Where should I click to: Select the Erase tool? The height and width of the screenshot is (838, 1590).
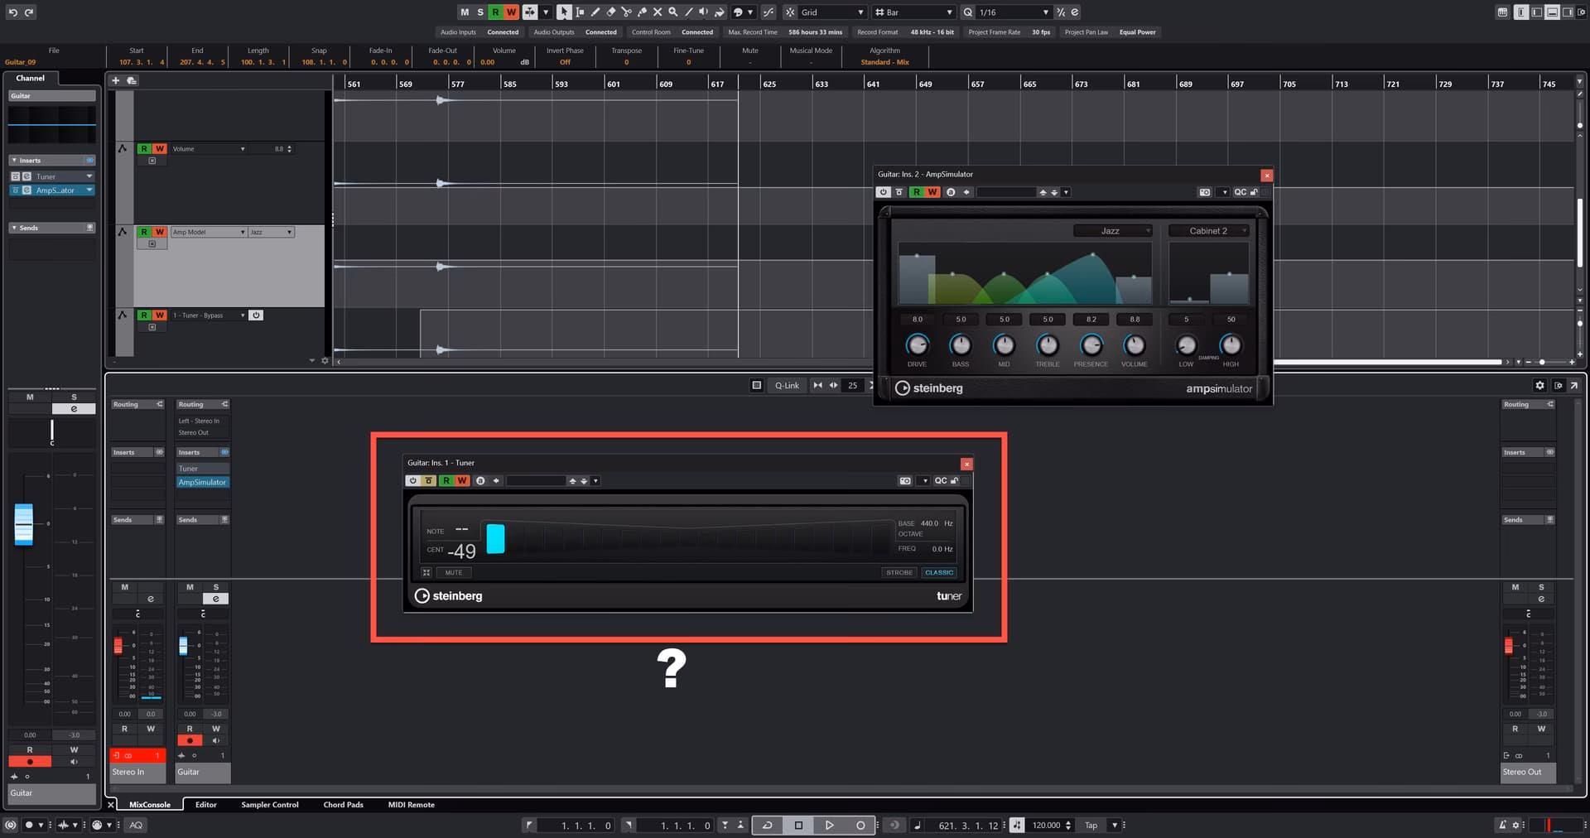(611, 12)
